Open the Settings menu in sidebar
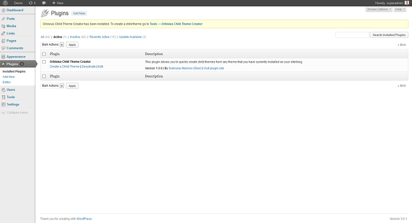Viewport: 412px width, 223px height. coord(13,104)
